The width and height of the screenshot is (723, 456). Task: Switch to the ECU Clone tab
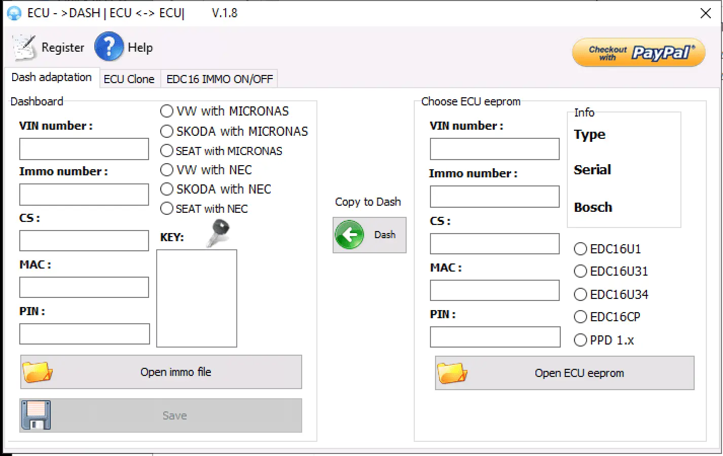[x=129, y=79]
